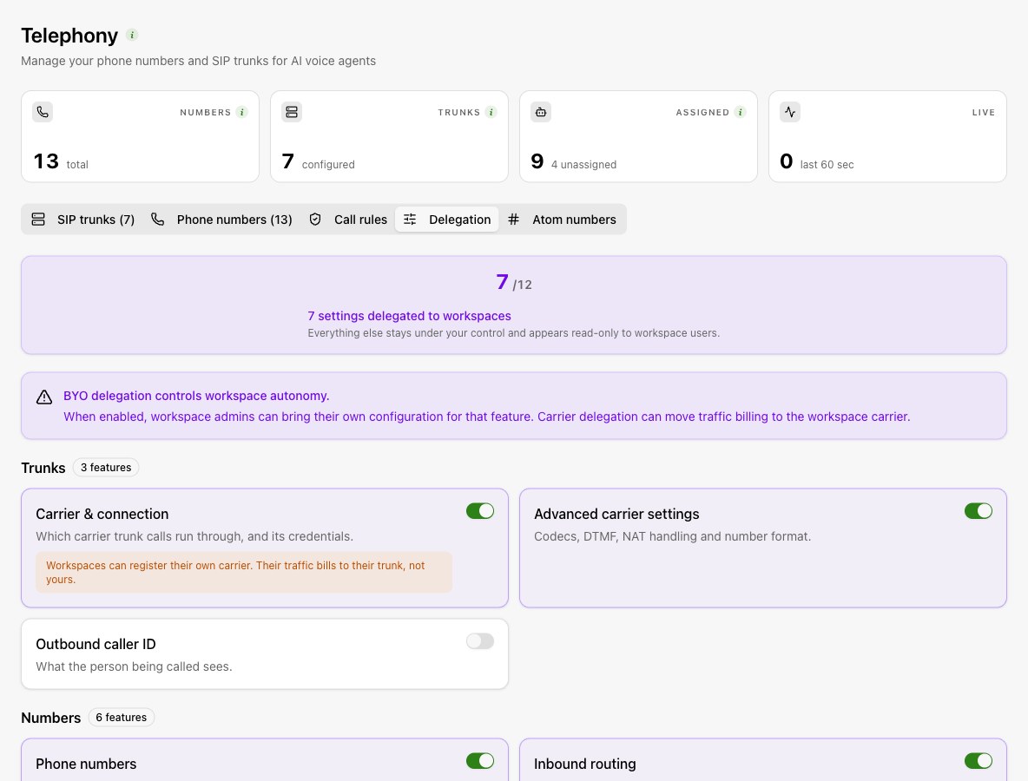
Task: Click the 'Outbound caller ID' card title
Action: [x=96, y=644]
